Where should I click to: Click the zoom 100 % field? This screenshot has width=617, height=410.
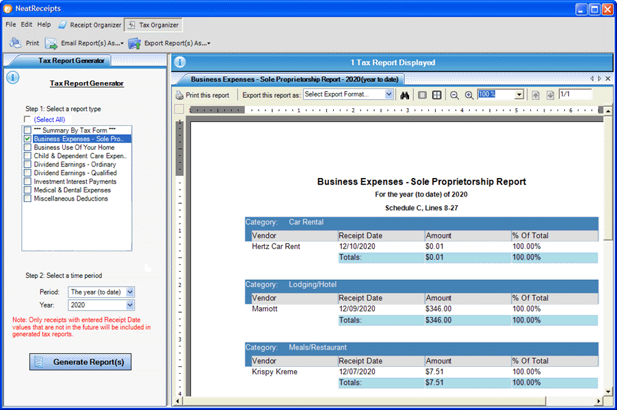coord(497,94)
